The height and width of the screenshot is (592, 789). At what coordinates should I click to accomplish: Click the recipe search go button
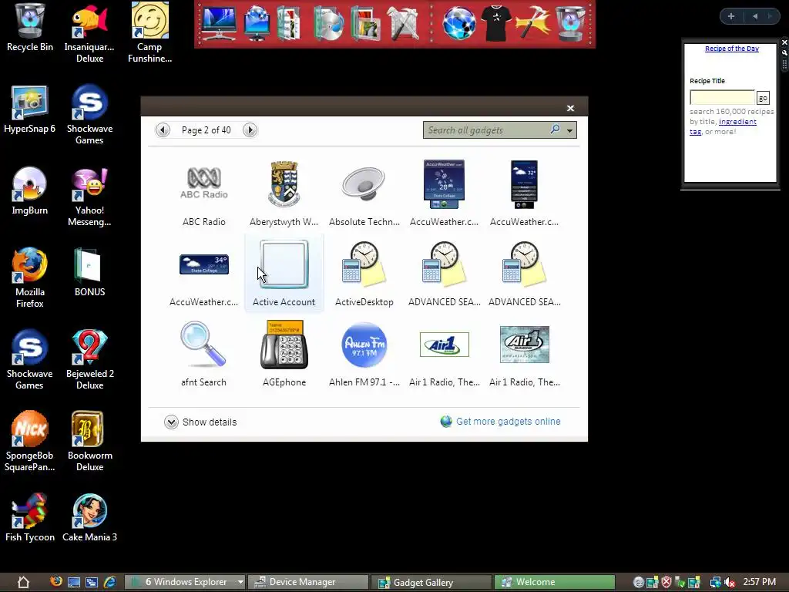coord(763,98)
